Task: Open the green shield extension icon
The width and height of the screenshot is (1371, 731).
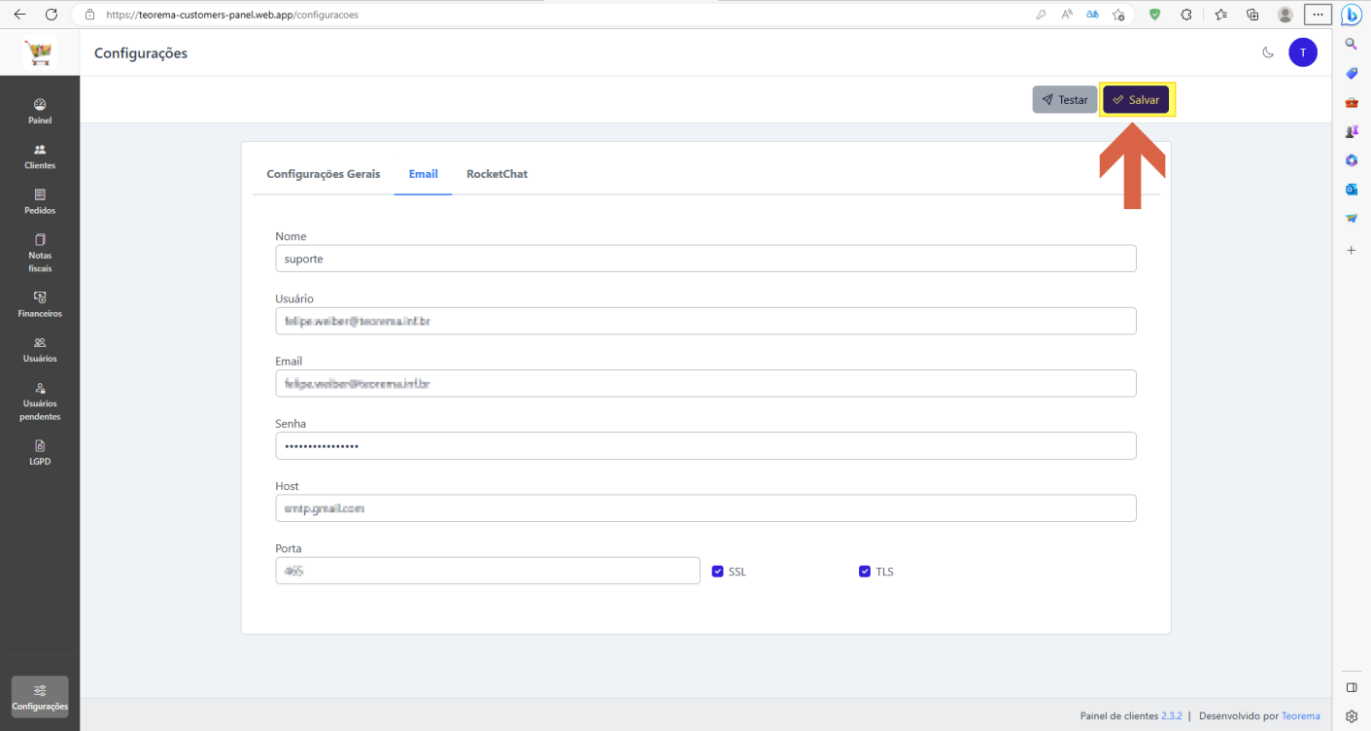Action: tap(1155, 15)
